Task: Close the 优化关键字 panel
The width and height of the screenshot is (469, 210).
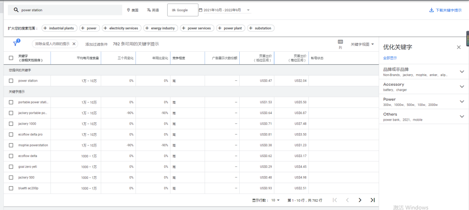Action: [459, 47]
